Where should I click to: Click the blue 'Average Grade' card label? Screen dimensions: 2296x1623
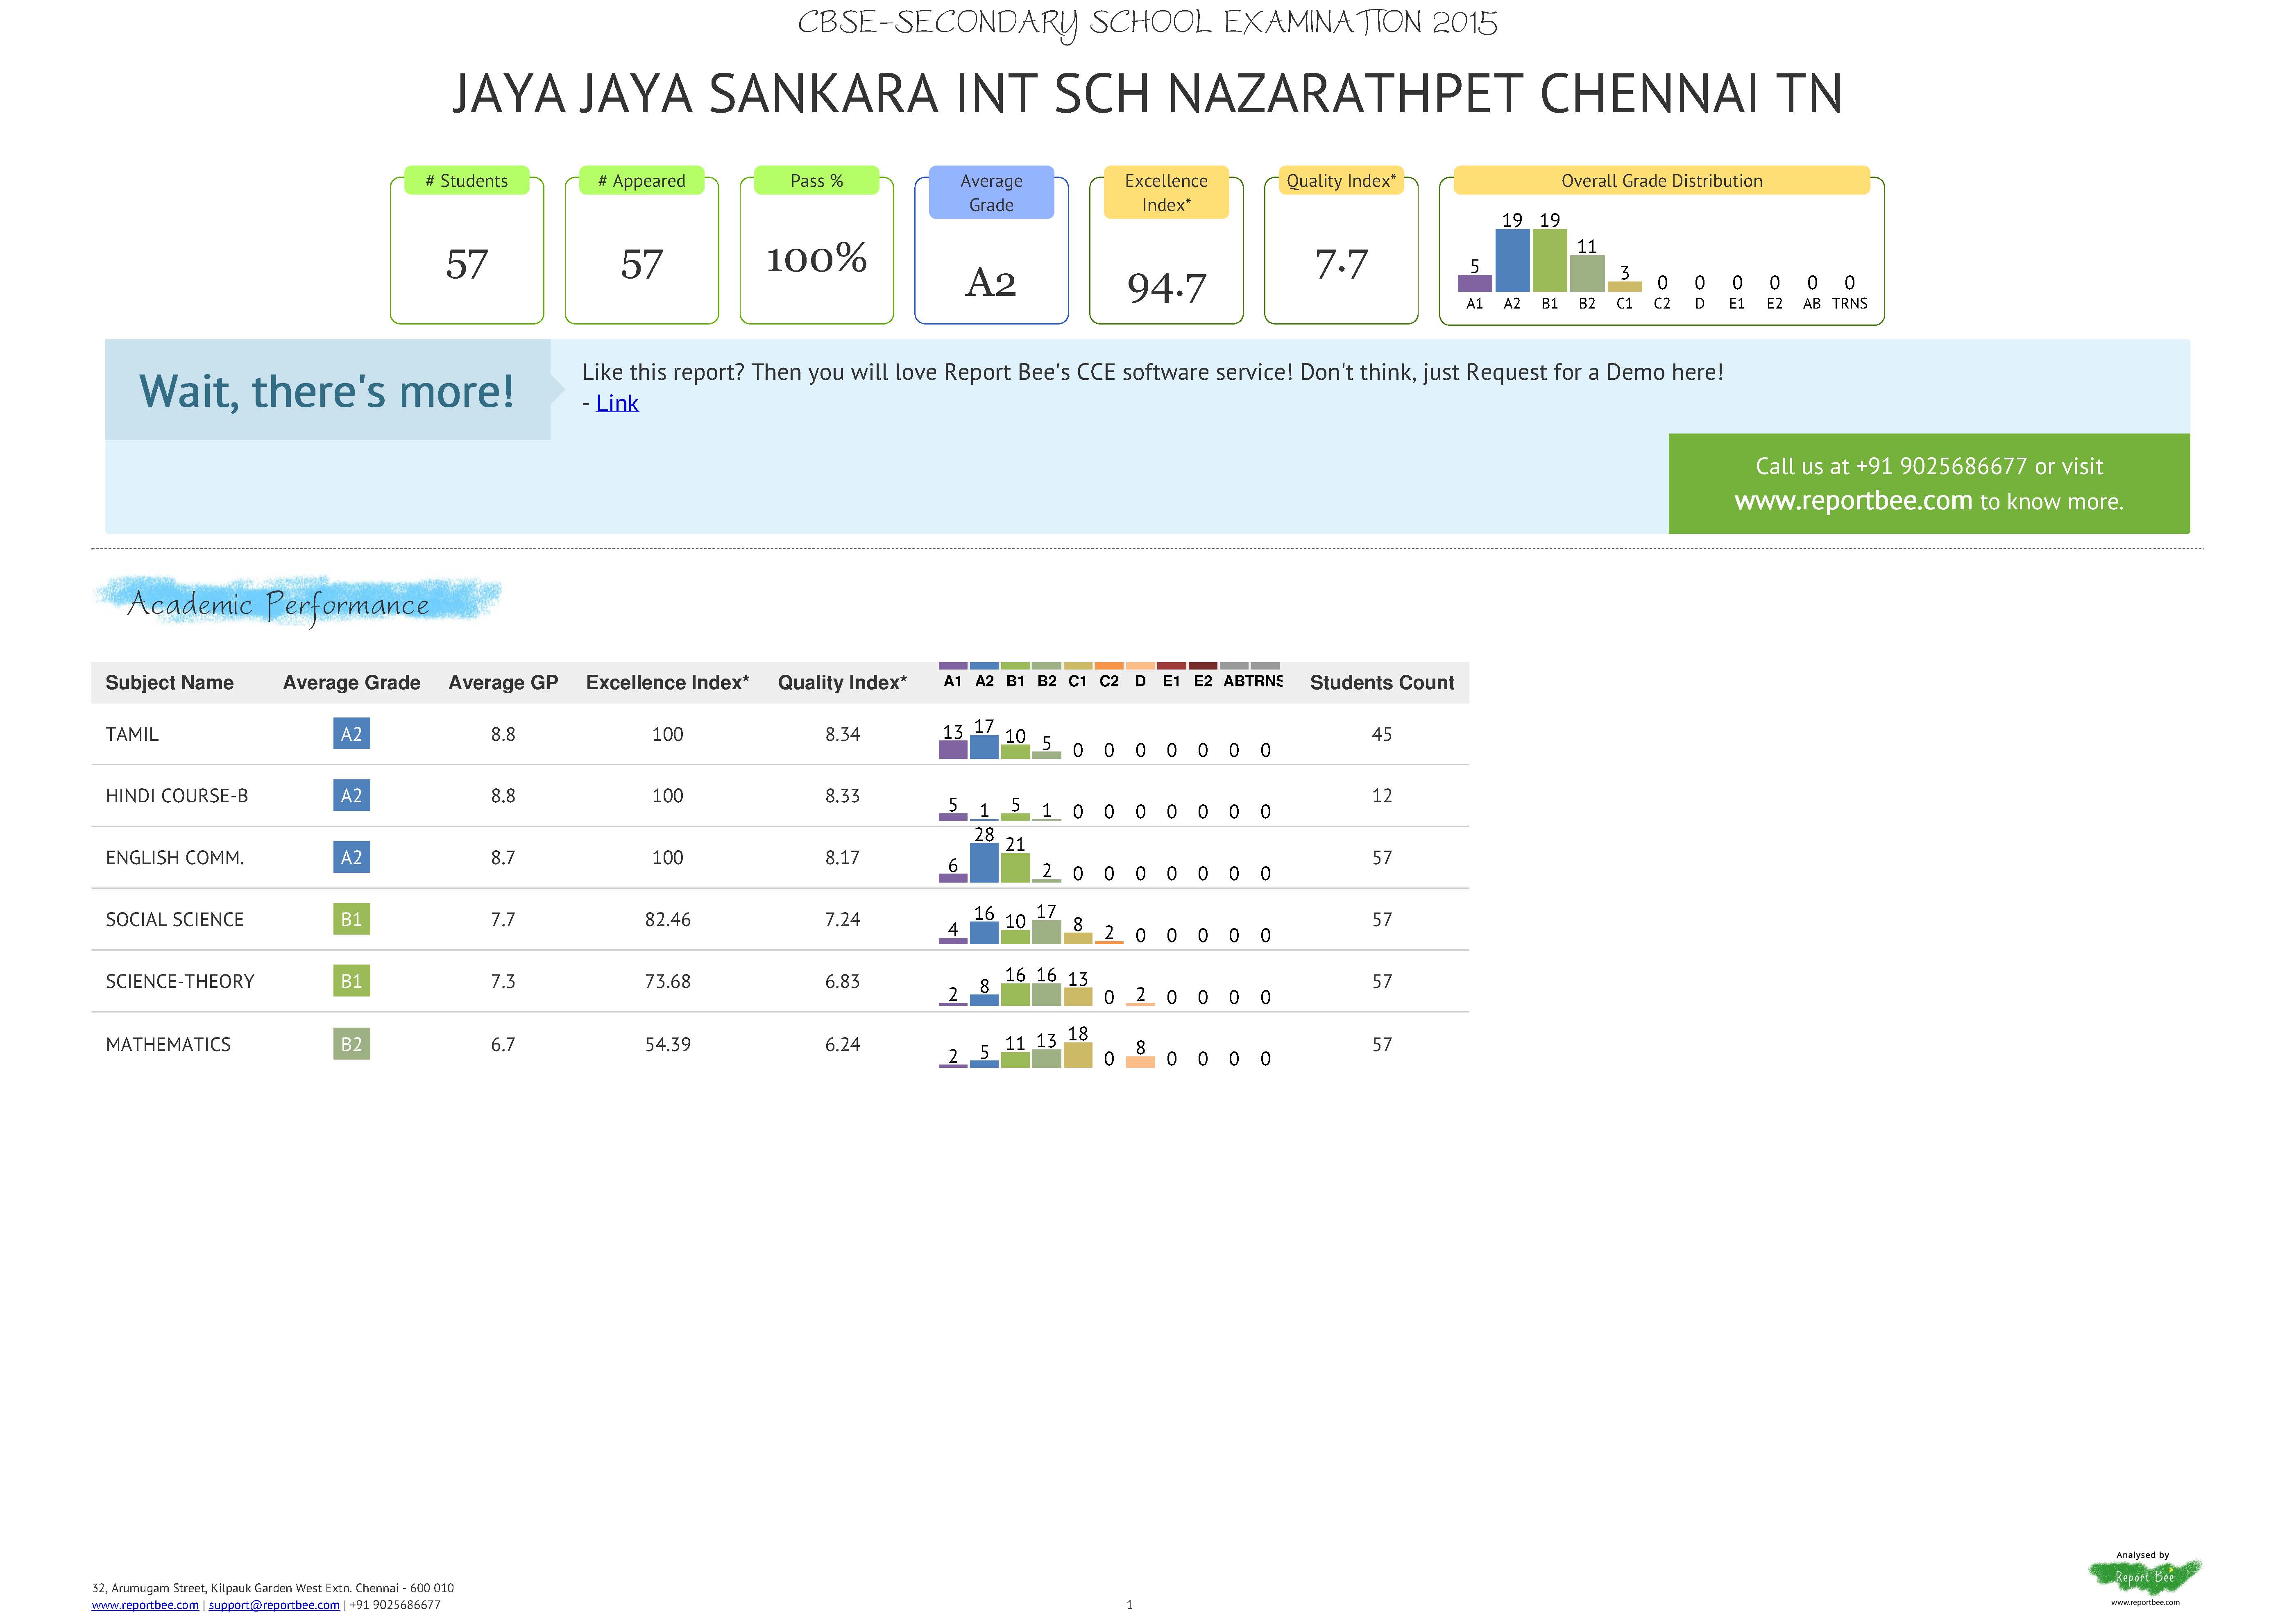[991, 192]
